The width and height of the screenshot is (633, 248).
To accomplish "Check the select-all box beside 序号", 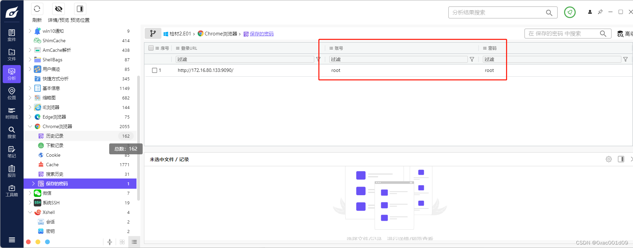I will (151, 48).
